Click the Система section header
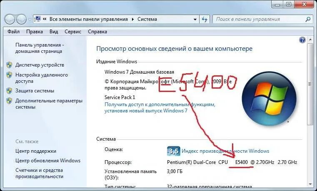Screen dimensions: 317x191 [106, 139]
